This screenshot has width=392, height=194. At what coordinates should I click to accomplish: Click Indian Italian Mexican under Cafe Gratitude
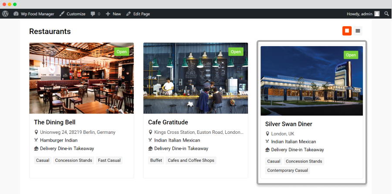click(x=177, y=140)
